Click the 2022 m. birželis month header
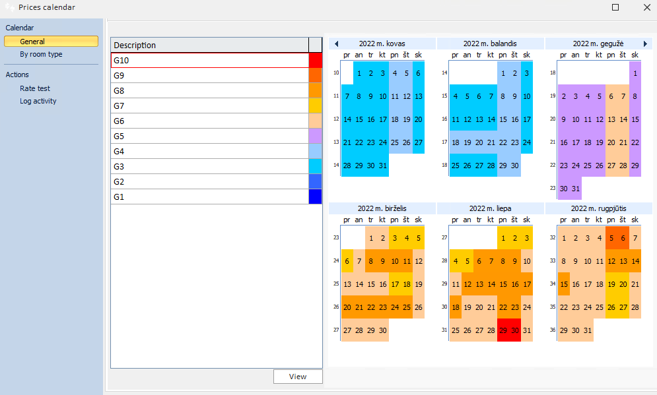The height and width of the screenshot is (395, 657). coord(382,208)
